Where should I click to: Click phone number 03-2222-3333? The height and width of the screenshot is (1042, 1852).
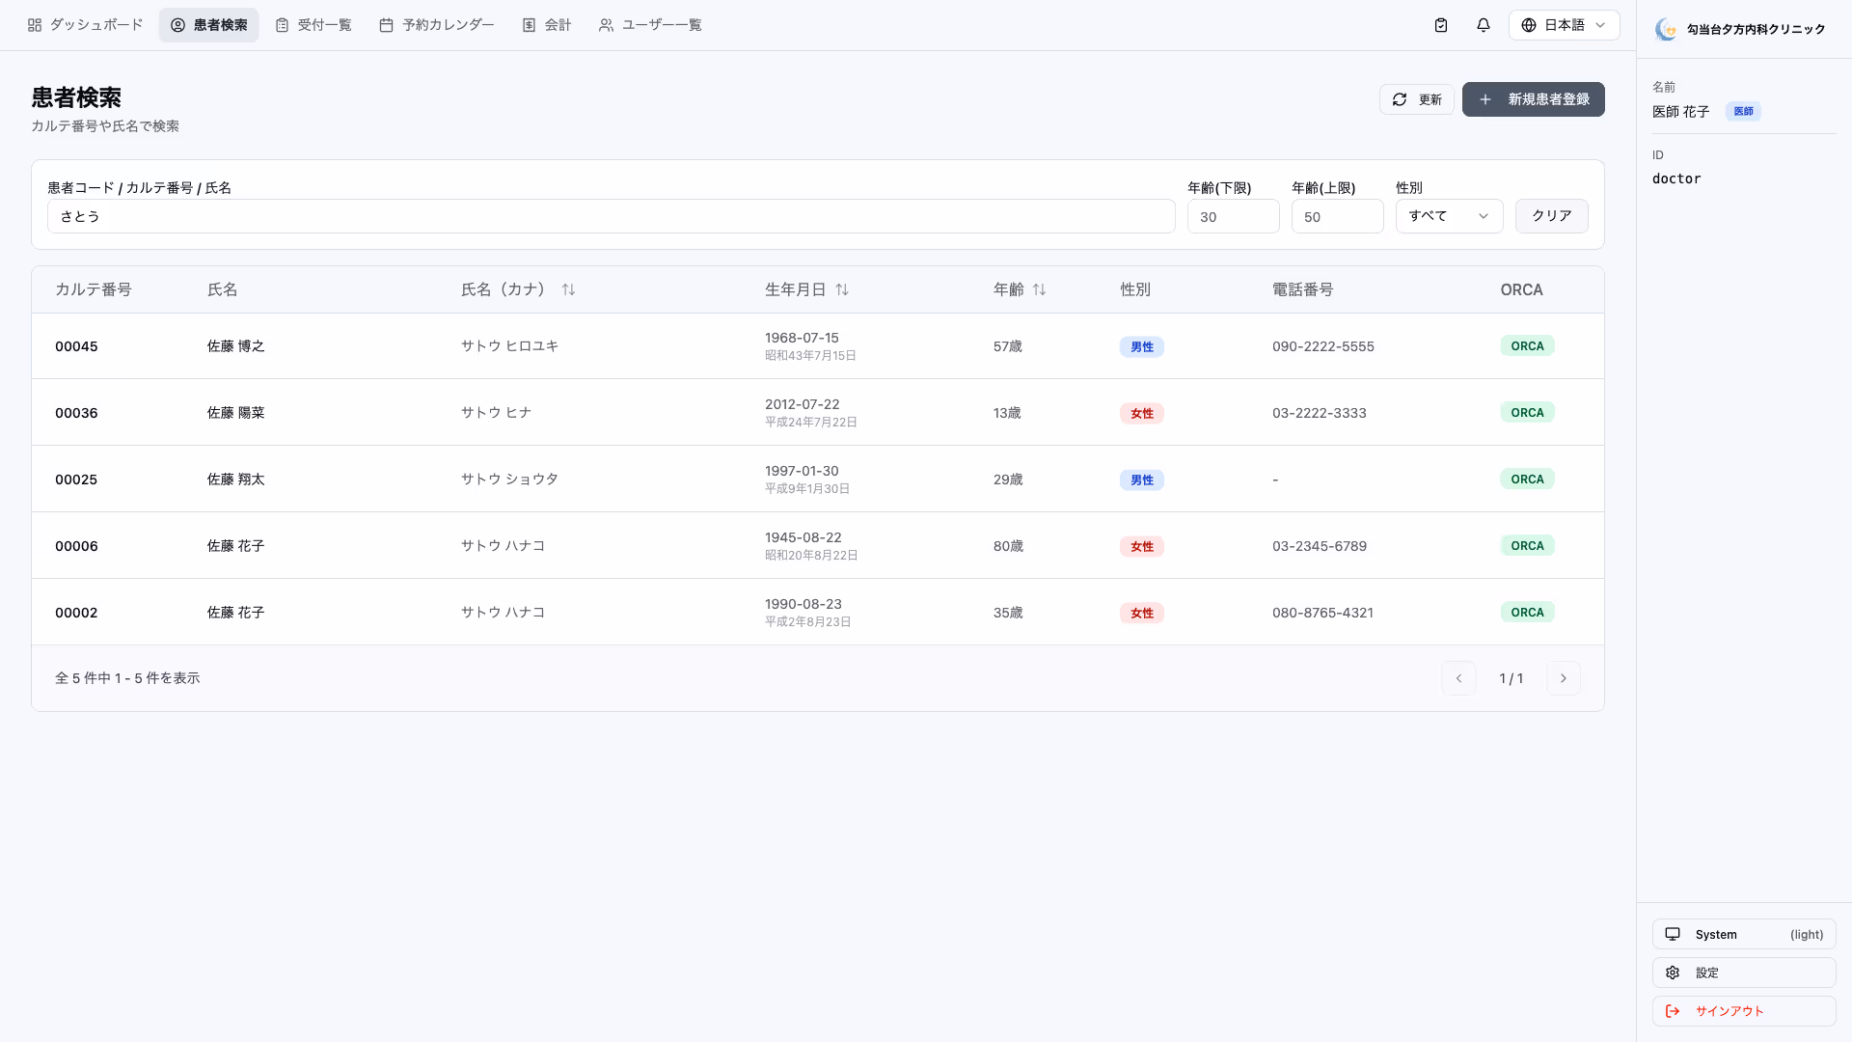click(1320, 413)
